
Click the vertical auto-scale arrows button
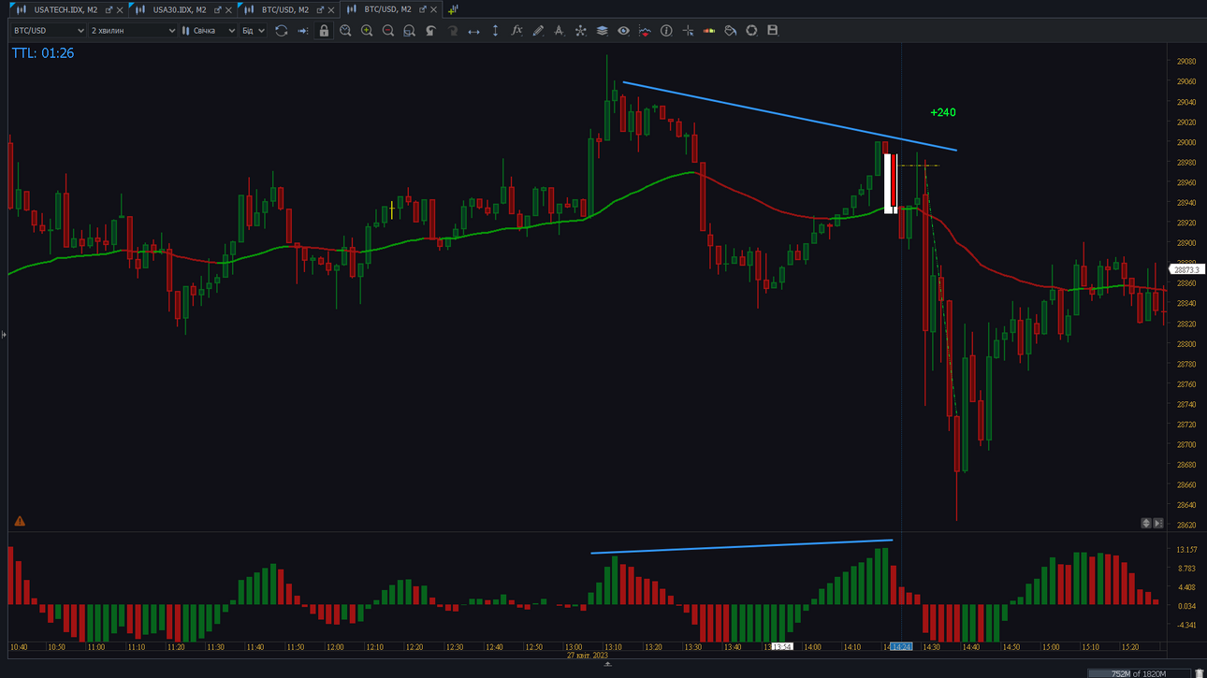click(x=1146, y=524)
